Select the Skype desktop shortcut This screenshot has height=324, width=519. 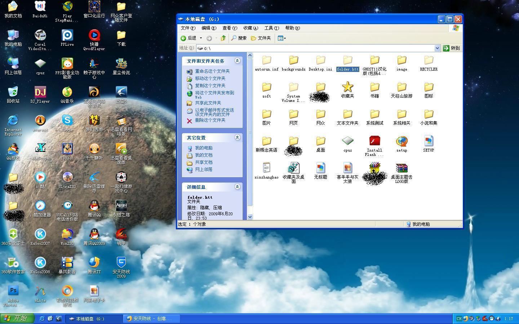click(67, 123)
